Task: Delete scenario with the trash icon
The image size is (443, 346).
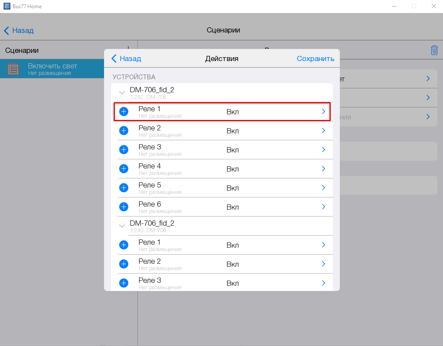Action: click(434, 50)
